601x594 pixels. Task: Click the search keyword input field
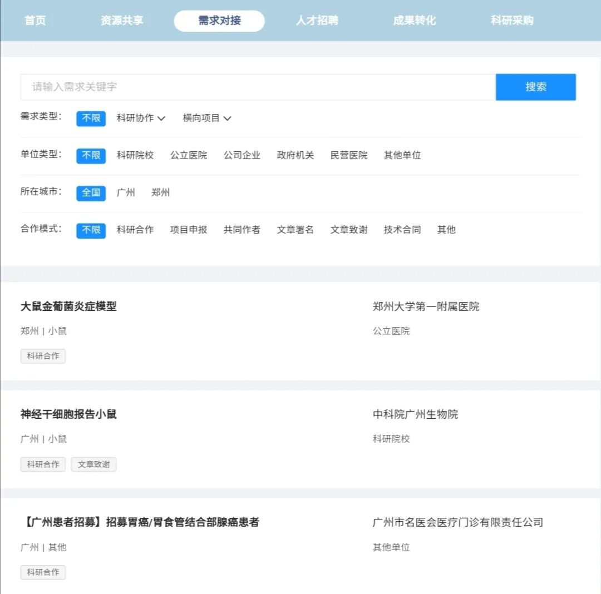(x=223, y=87)
